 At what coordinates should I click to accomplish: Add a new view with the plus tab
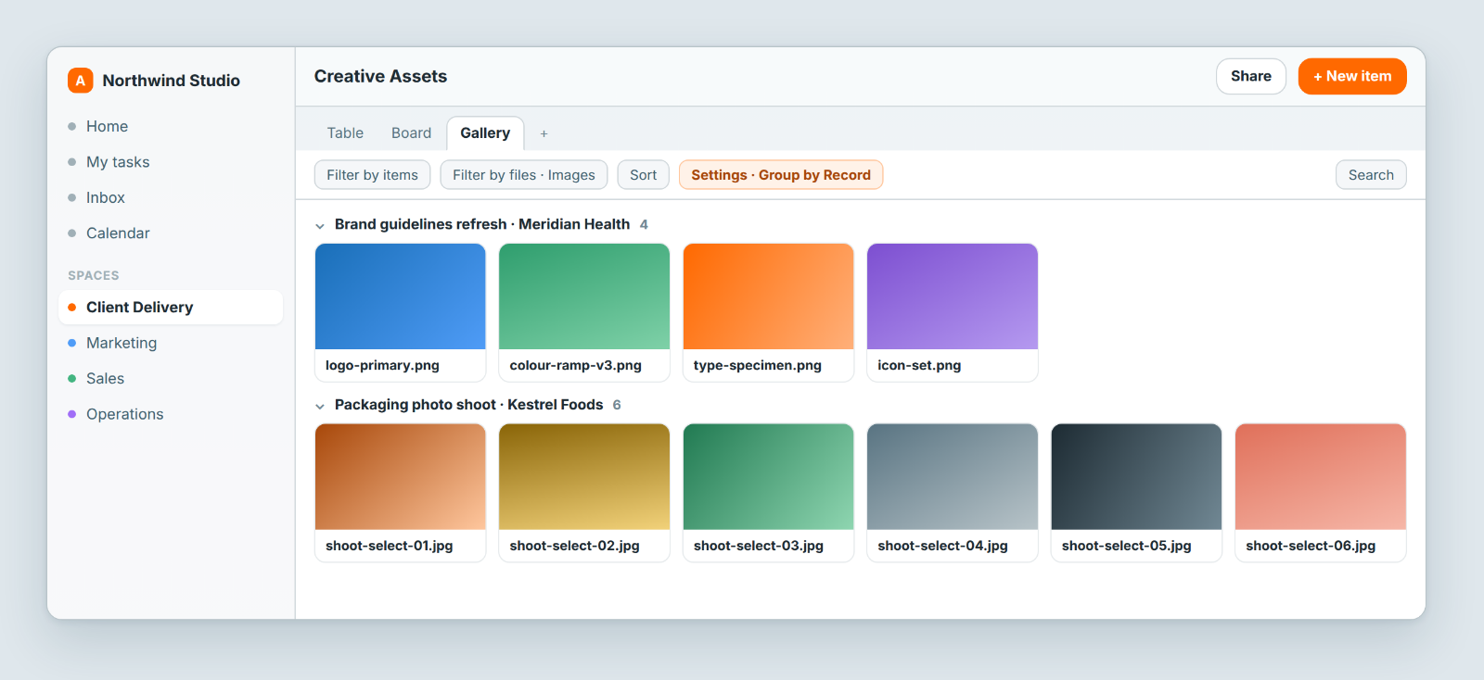coord(544,133)
